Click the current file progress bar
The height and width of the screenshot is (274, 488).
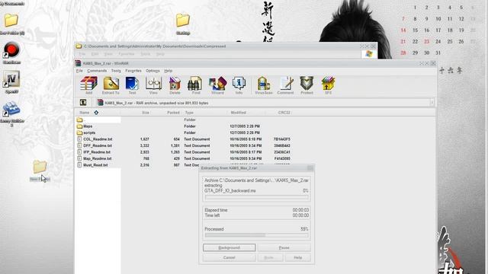[x=257, y=197]
